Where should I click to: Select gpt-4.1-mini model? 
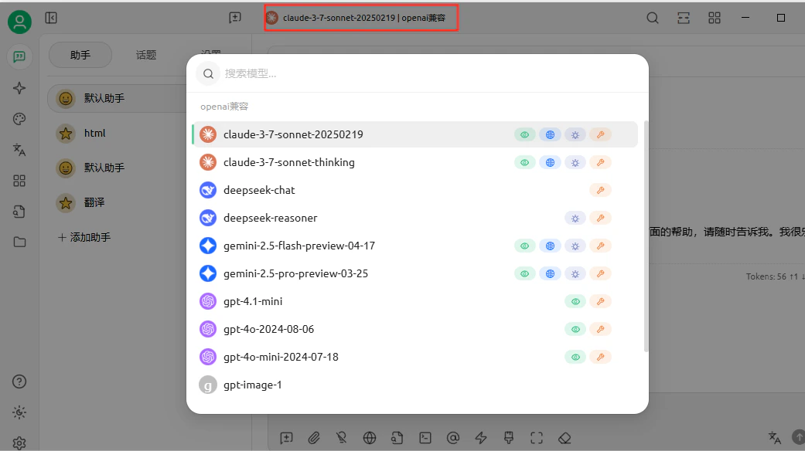coord(414,301)
